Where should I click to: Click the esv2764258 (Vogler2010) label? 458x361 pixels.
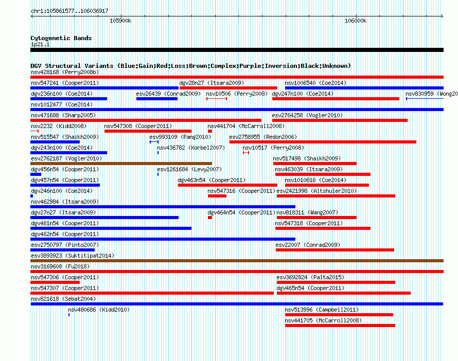point(307,115)
